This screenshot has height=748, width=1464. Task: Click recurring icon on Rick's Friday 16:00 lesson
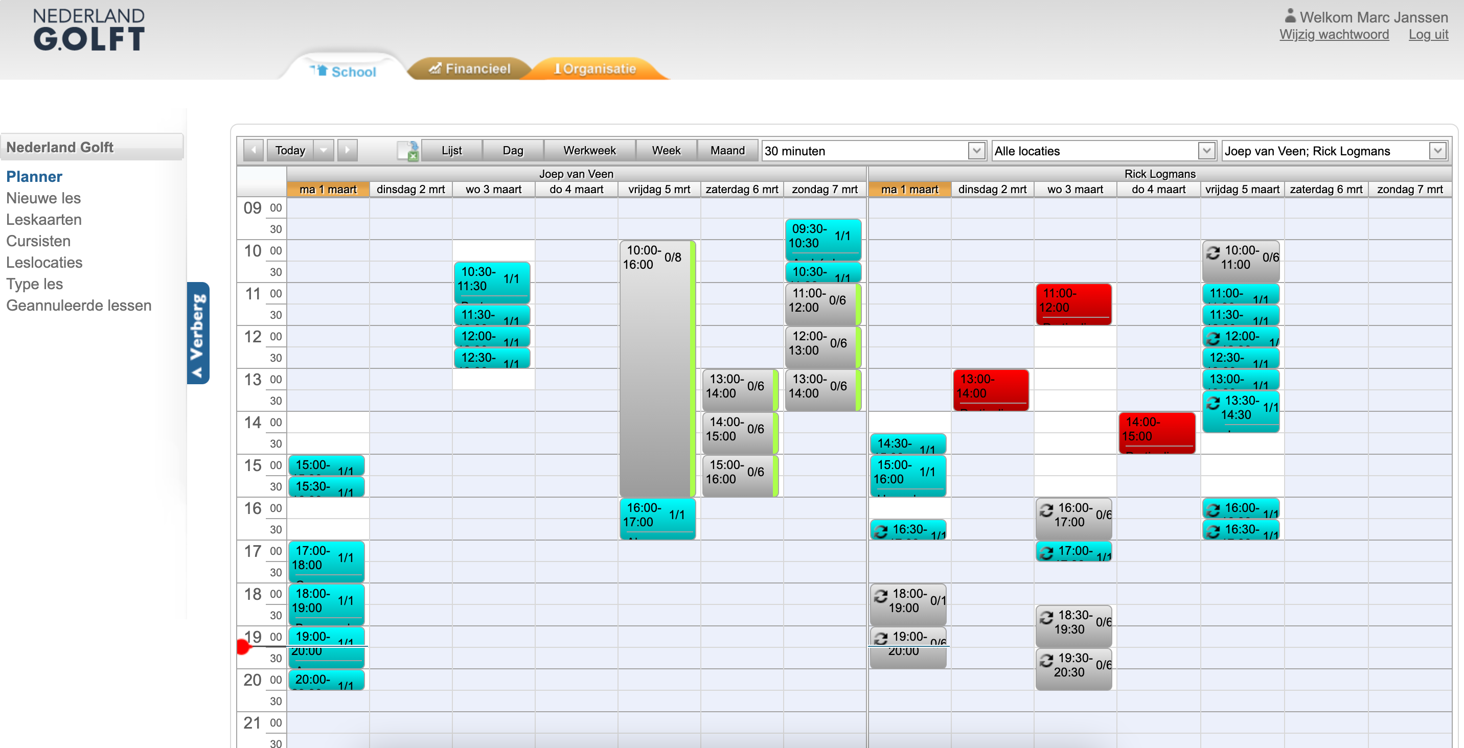click(1213, 510)
